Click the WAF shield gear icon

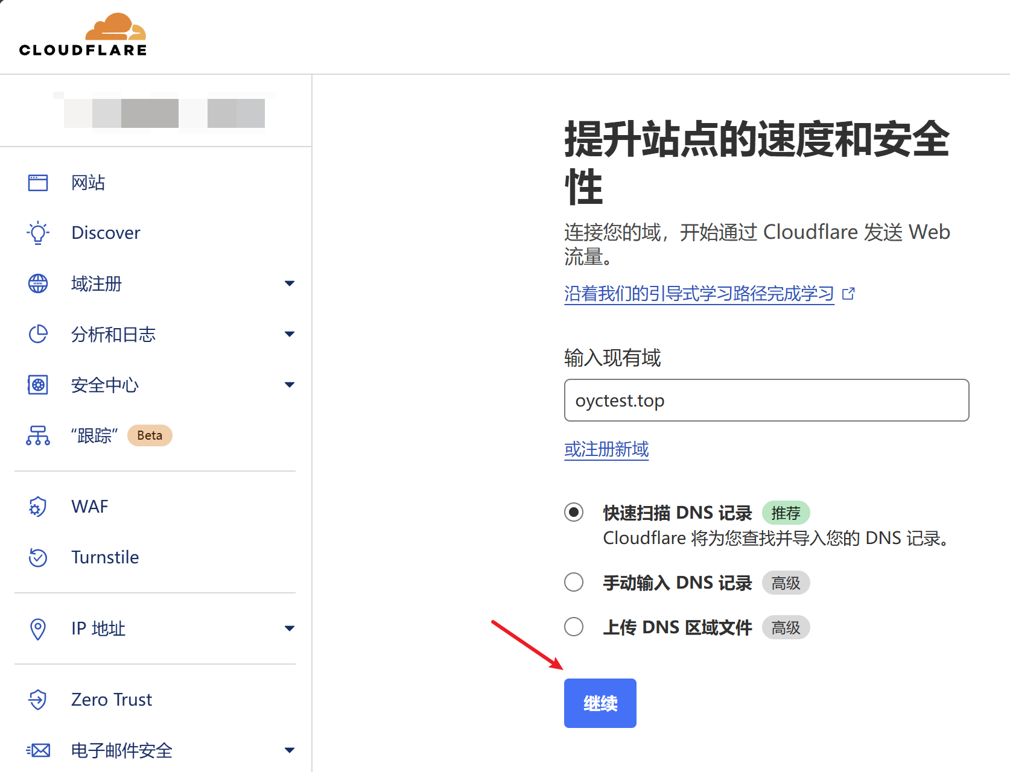[38, 507]
